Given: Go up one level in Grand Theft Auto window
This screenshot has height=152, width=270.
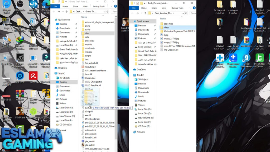Looking at the screenshot, I should [67, 12].
